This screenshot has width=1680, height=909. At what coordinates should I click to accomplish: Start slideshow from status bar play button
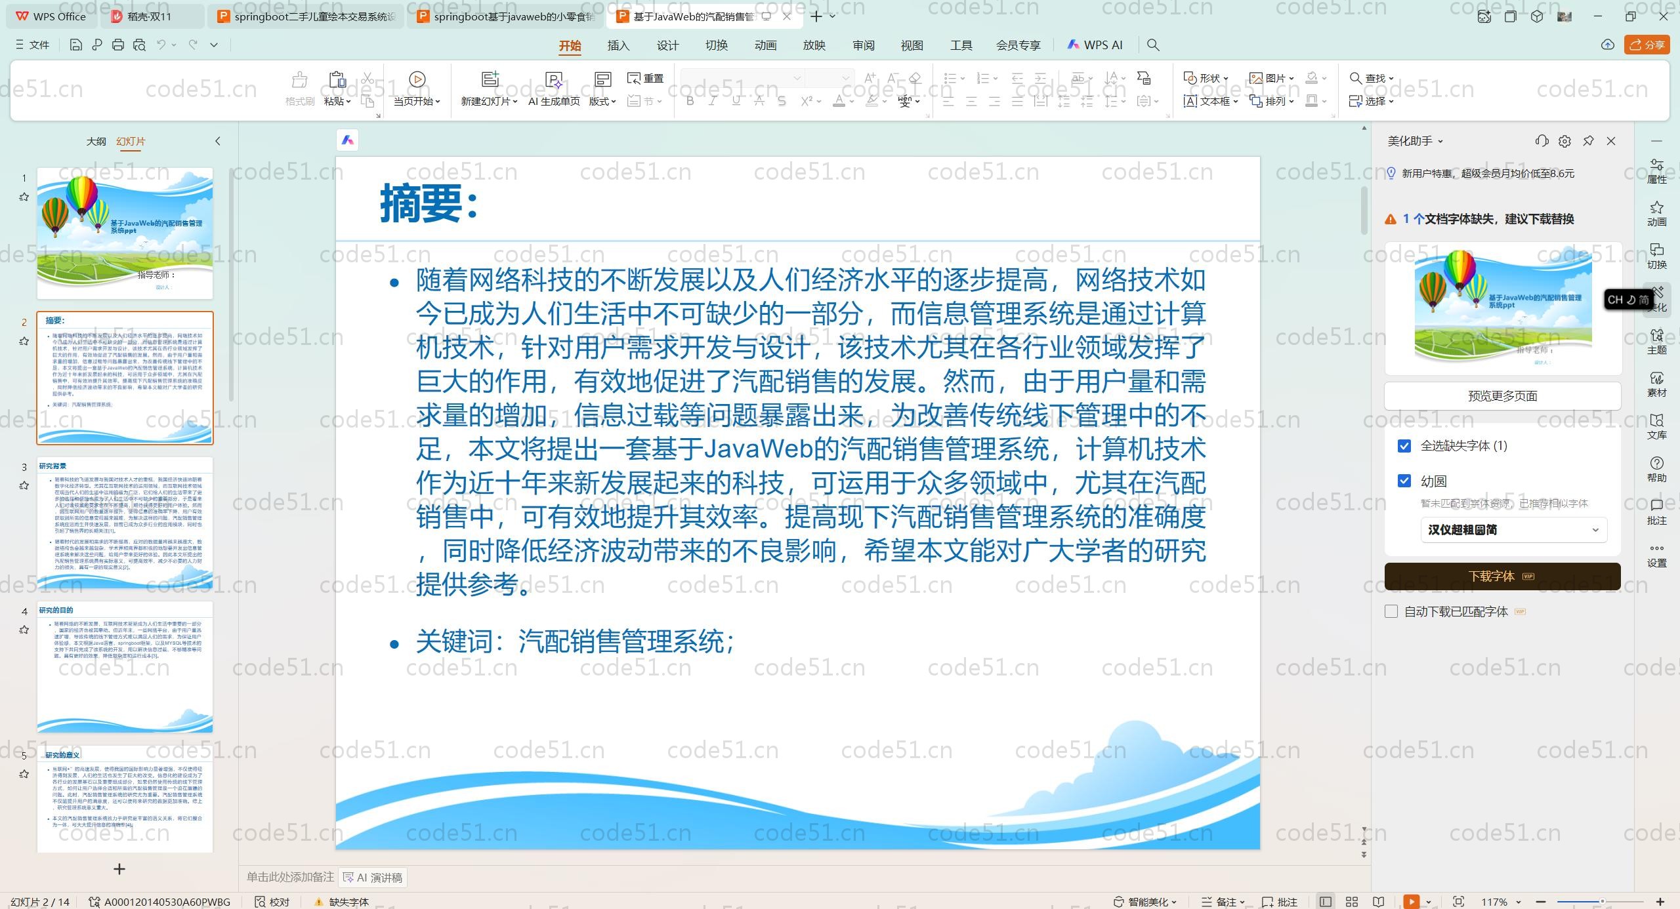click(x=1412, y=902)
